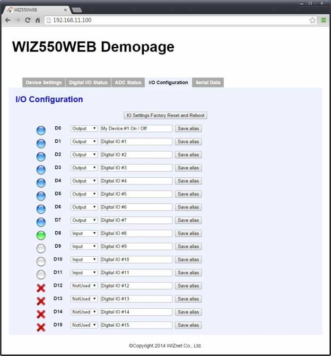
Task: Toggle the D1 blue output LED
Action: point(41,144)
